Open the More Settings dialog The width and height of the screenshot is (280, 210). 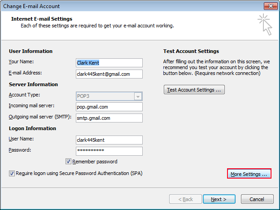(249, 174)
